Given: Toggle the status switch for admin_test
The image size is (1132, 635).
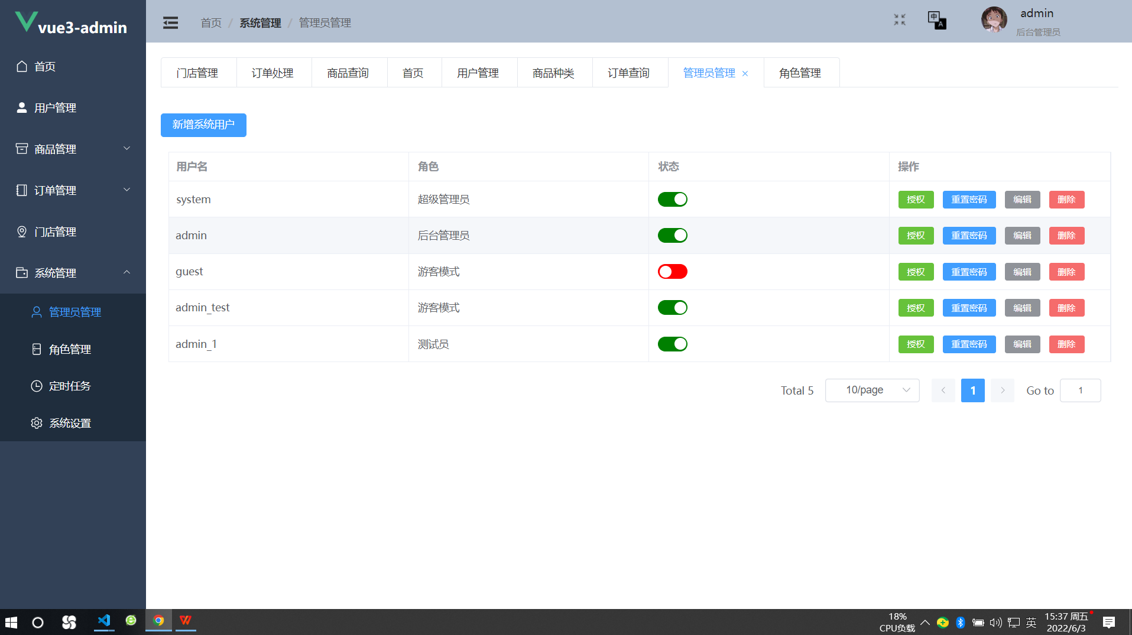Looking at the screenshot, I should coord(673,307).
